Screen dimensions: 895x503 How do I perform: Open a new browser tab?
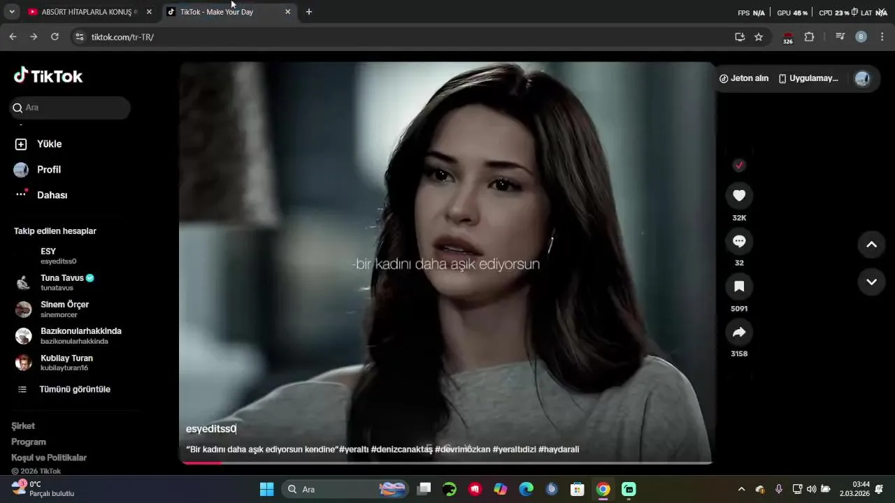[309, 12]
